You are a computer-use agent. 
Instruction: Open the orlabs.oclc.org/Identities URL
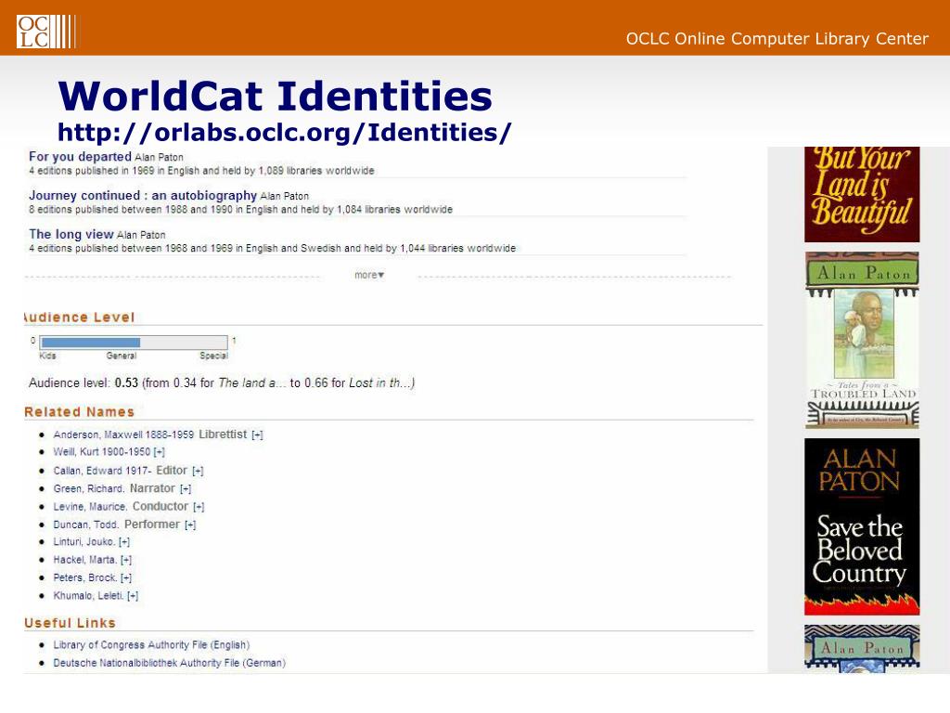coord(284,132)
